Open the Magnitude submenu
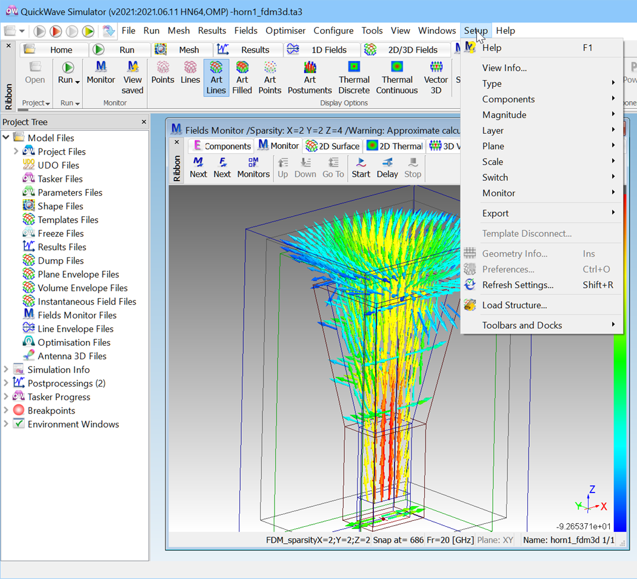 542,115
